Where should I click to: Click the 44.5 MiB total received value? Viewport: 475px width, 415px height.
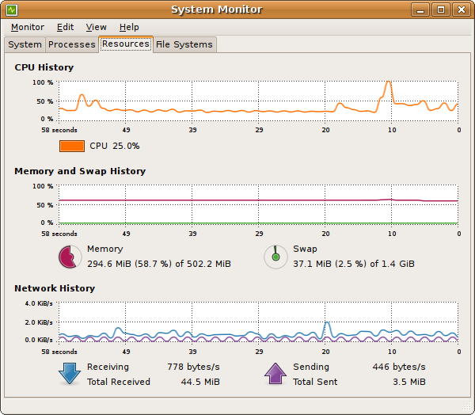pos(200,382)
